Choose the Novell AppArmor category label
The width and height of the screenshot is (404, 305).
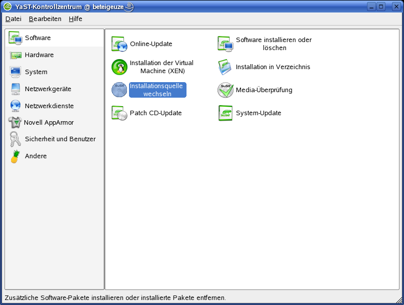tap(48, 123)
